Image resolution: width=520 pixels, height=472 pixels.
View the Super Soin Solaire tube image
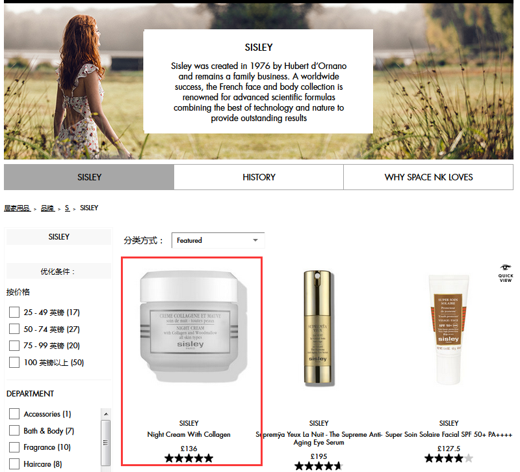pyautogui.click(x=448, y=329)
